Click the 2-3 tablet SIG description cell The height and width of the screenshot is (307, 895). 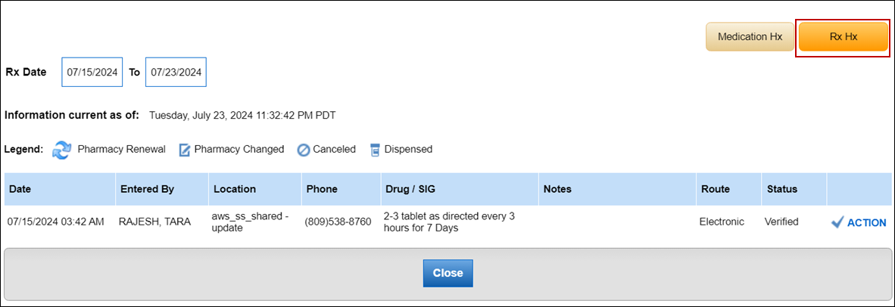point(449,222)
